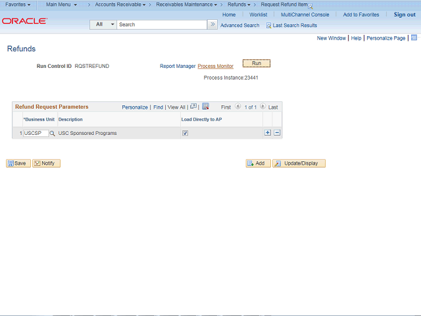This screenshot has height=316, width=421.
Task: Focus the Search text field
Action: tap(162, 24)
